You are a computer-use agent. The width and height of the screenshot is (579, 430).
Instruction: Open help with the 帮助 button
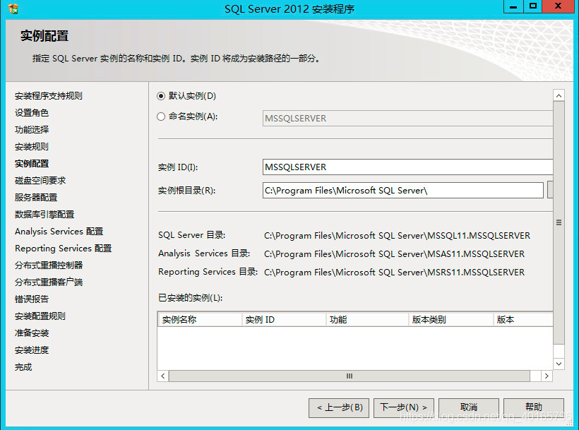534,407
